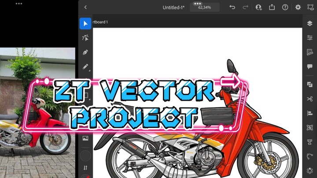
Task: Expand the Pencil tool sub-options triangle
Action: click(89, 71)
